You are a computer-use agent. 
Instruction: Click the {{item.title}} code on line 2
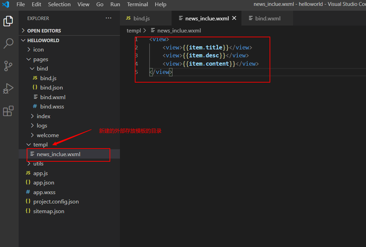pyautogui.click(x=206, y=47)
